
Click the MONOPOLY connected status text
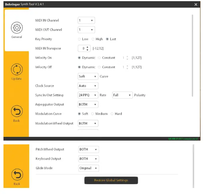coord(183,139)
